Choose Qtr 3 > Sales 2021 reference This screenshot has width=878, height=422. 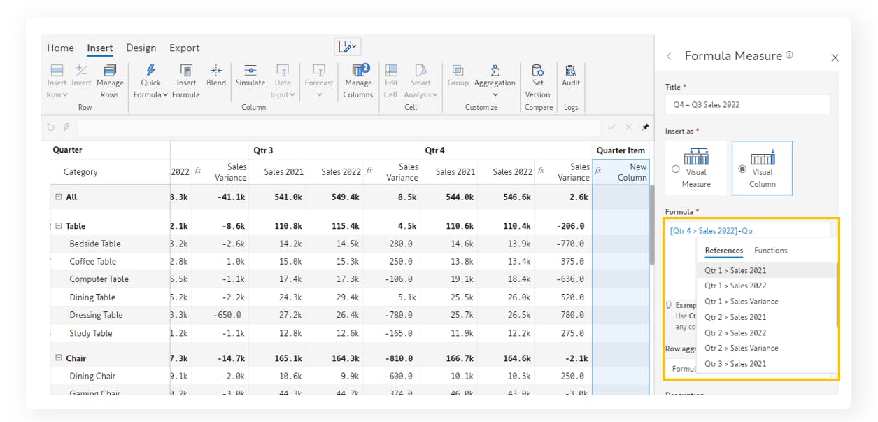735,363
